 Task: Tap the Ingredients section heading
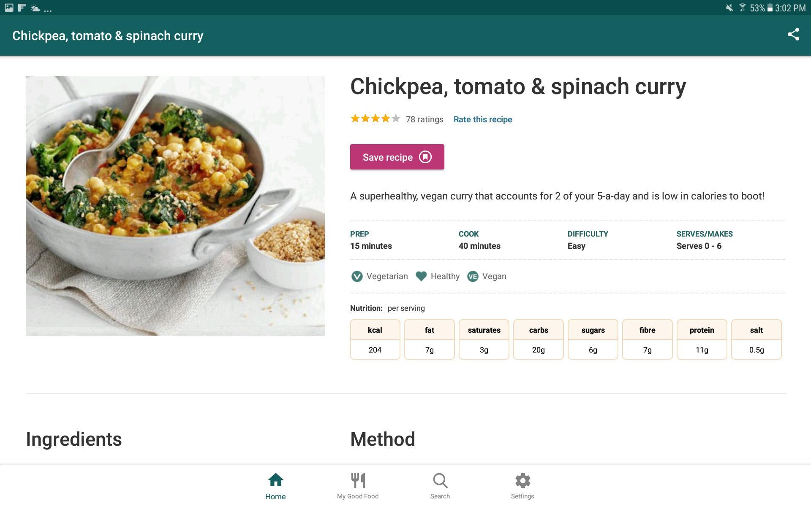point(74,439)
